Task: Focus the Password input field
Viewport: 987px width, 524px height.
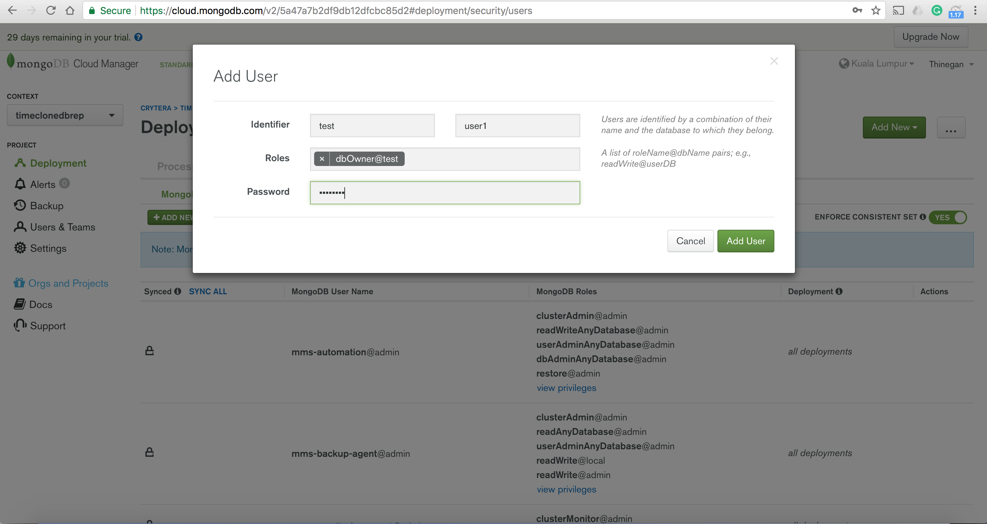Action: tap(444, 193)
